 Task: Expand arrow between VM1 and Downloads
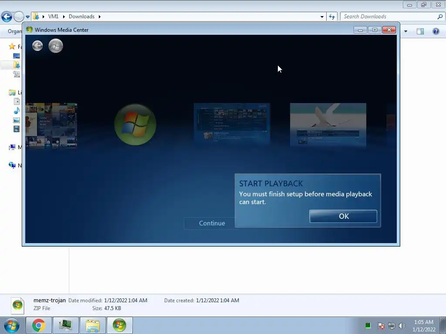pyautogui.click(x=64, y=17)
